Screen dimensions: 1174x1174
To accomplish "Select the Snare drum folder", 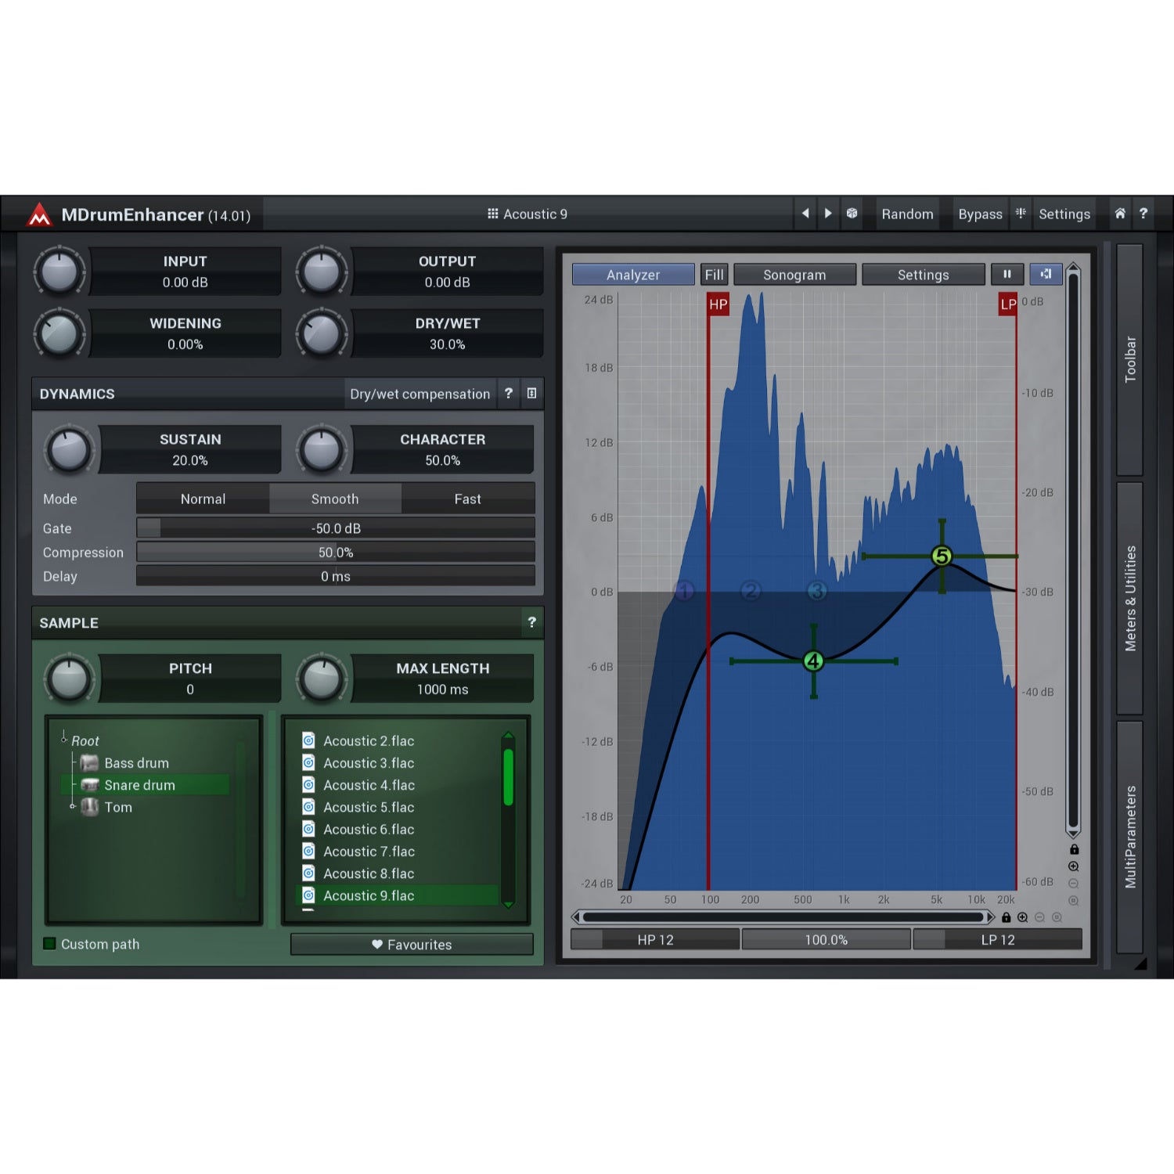I will coord(145,784).
